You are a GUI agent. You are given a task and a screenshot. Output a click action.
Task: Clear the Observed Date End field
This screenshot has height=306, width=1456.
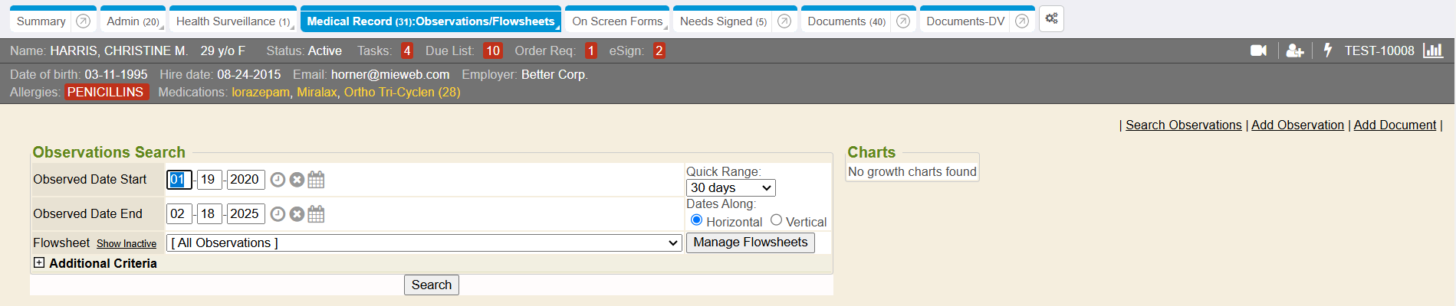(x=297, y=214)
